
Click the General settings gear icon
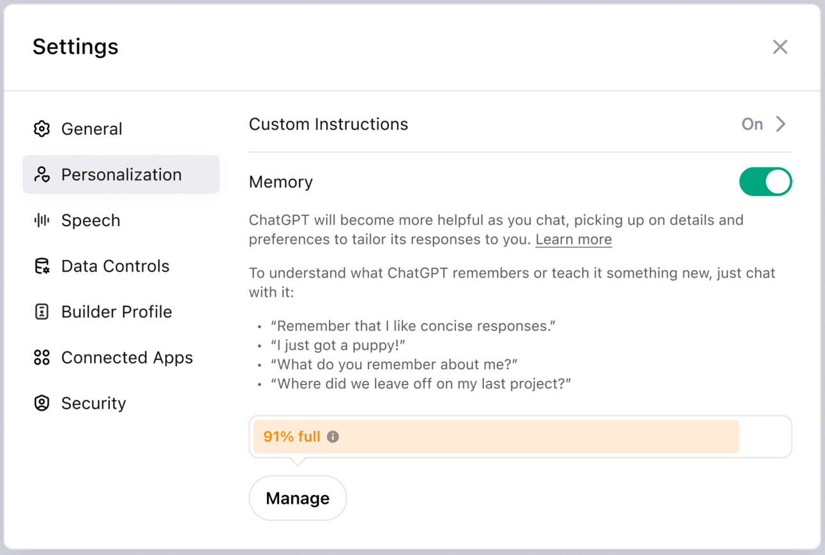(42, 128)
